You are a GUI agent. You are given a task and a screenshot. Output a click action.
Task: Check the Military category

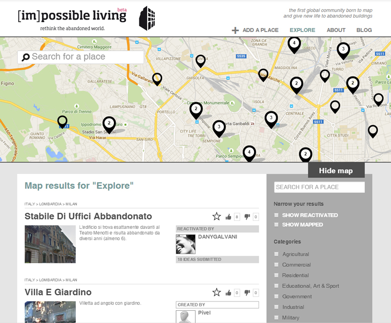276,318
